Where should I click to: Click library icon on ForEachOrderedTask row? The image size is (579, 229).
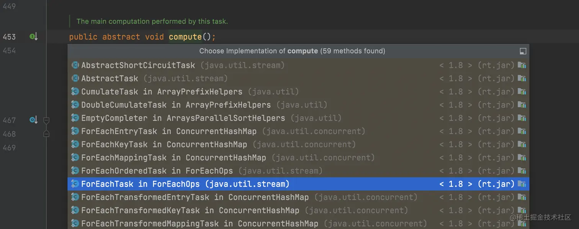point(522,171)
